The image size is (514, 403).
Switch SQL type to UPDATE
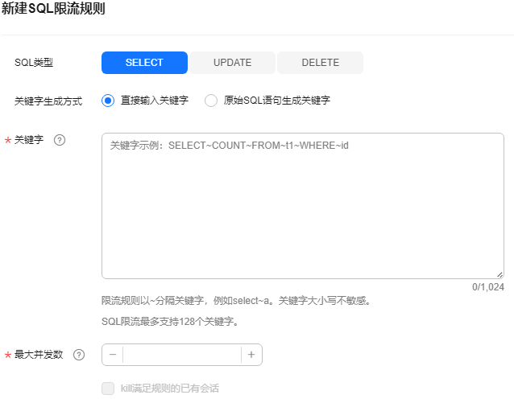click(232, 63)
